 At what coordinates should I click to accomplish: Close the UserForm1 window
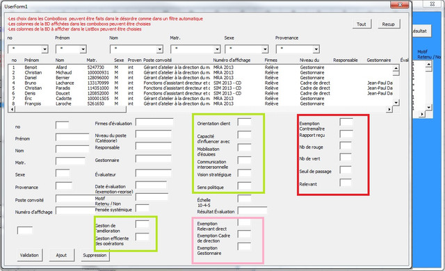click(399, 5)
